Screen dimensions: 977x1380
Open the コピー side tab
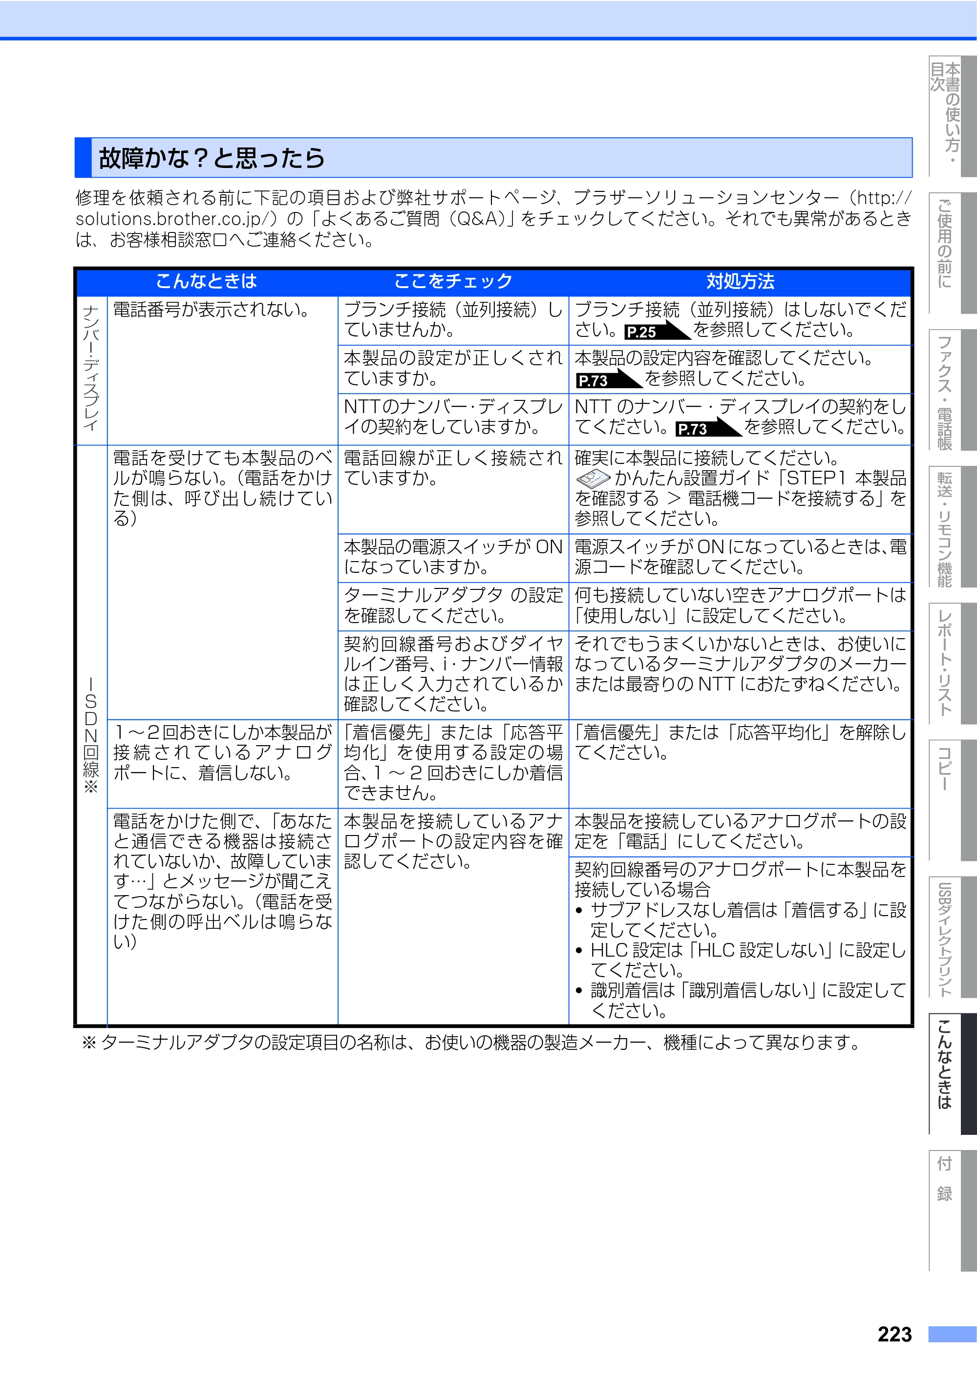click(953, 800)
